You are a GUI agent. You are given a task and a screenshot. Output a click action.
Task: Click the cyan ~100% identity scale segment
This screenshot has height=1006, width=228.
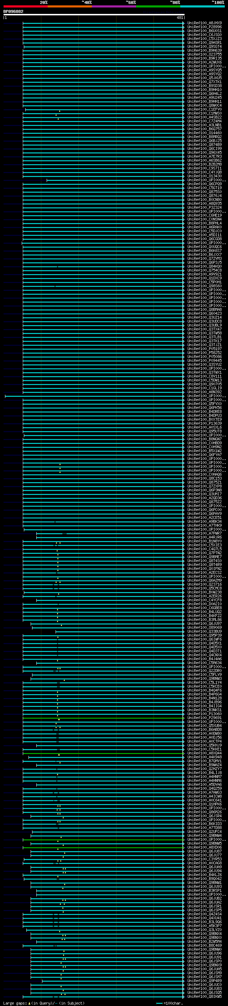(202, 6)
